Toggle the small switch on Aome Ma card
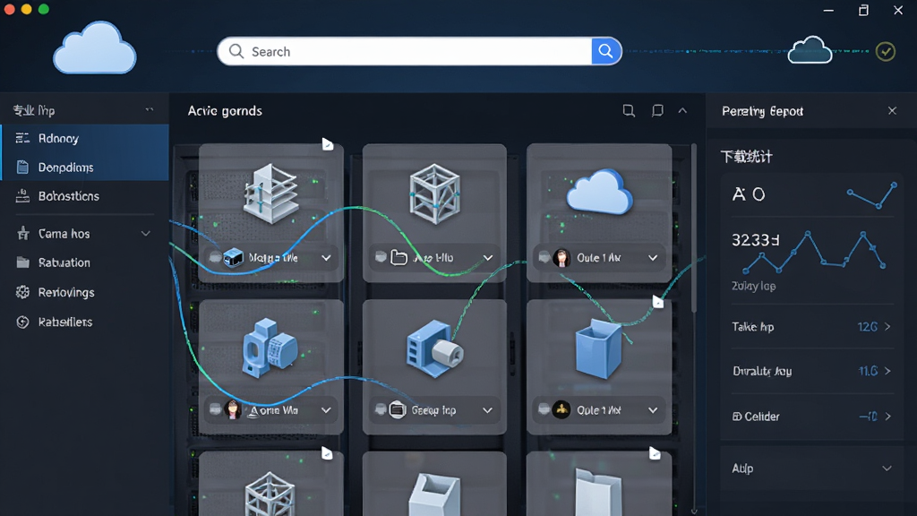Viewport: 917px width, 516px height. tap(215, 409)
